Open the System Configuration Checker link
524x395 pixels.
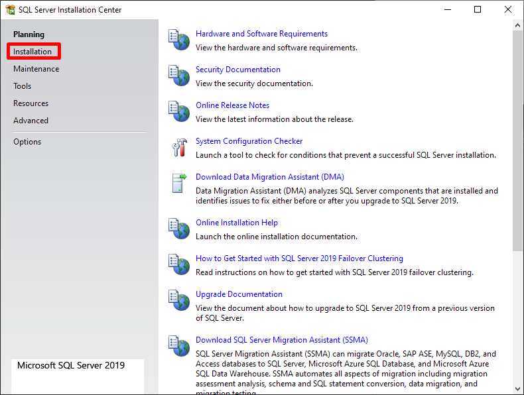coord(249,141)
